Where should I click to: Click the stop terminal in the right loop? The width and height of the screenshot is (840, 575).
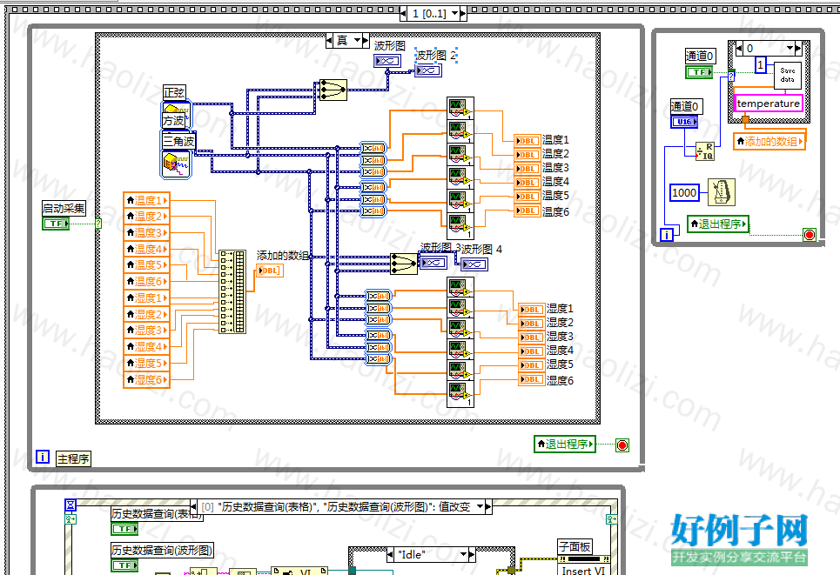pyautogui.click(x=810, y=235)
